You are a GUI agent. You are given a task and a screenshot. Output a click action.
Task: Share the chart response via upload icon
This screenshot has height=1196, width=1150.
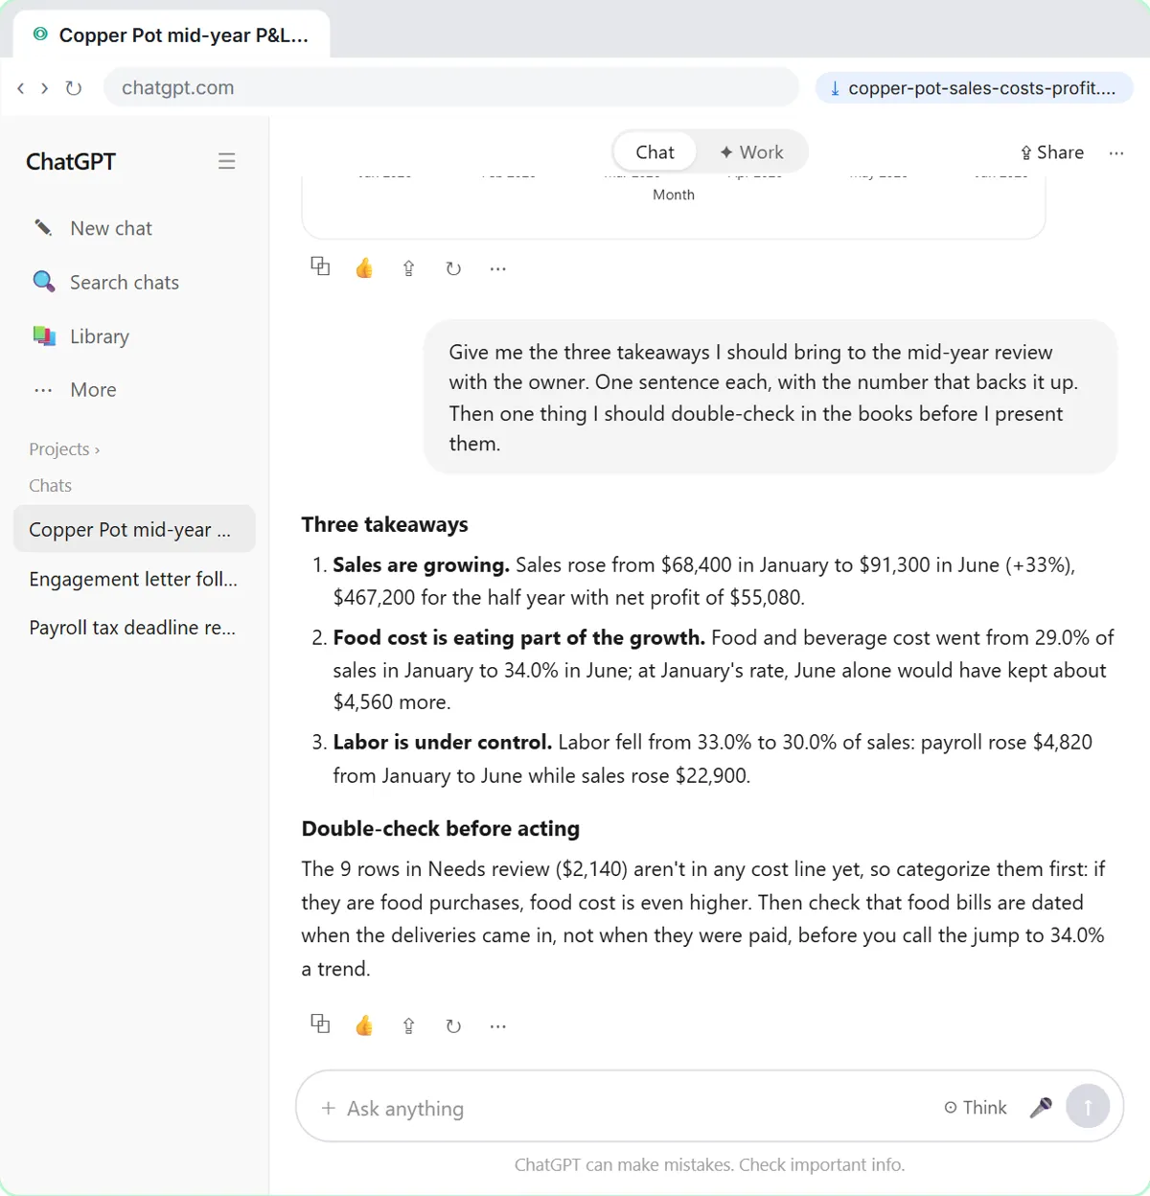(x=409, y=268)
